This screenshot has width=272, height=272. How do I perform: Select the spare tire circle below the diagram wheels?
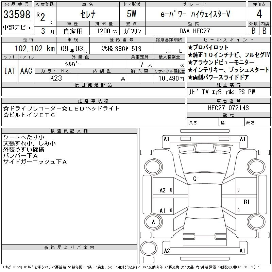click(149, 247)
